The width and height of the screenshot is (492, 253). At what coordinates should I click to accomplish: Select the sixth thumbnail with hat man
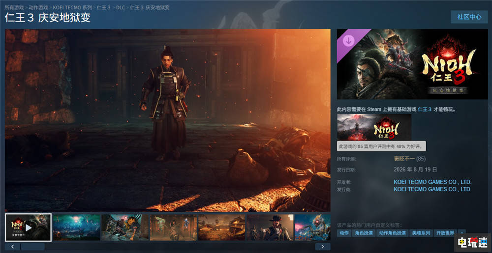click(x=270, y=227)
